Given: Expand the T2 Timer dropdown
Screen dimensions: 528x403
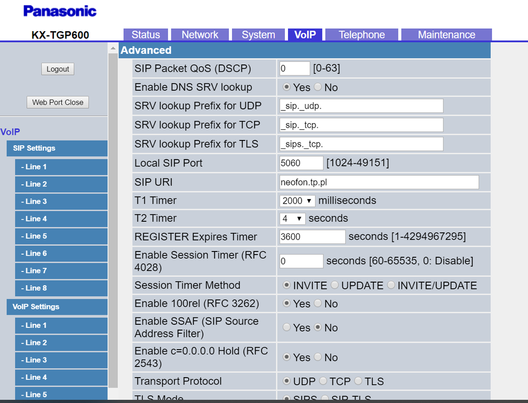Looking at the screenshot, I should point(292,219).
